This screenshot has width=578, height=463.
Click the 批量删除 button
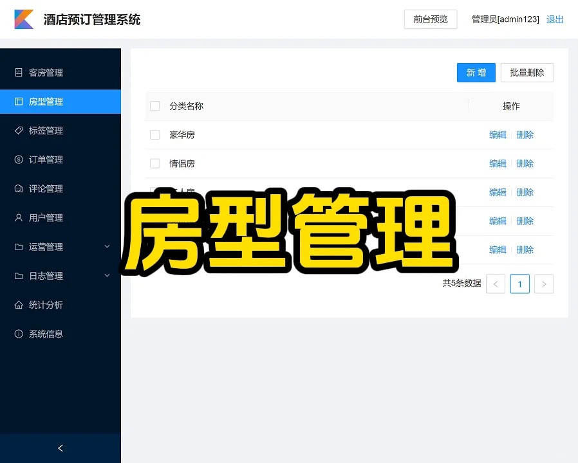527,73
